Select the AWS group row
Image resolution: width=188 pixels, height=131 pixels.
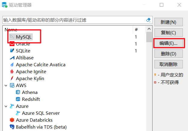click(21, 86)
